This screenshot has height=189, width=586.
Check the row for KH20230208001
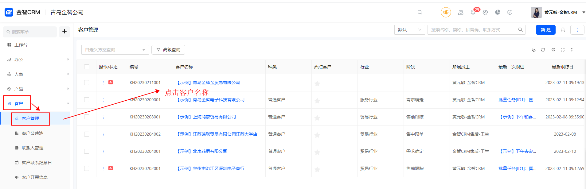87,117
